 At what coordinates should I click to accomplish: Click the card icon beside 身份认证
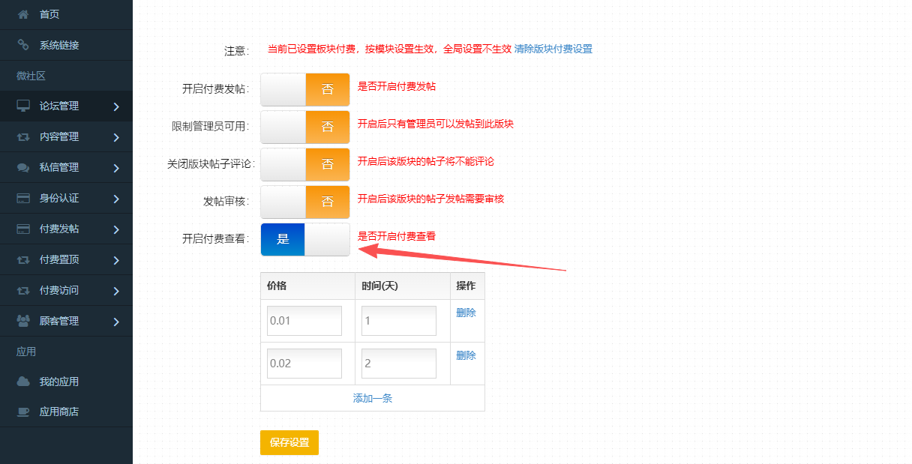click(23, 199)
